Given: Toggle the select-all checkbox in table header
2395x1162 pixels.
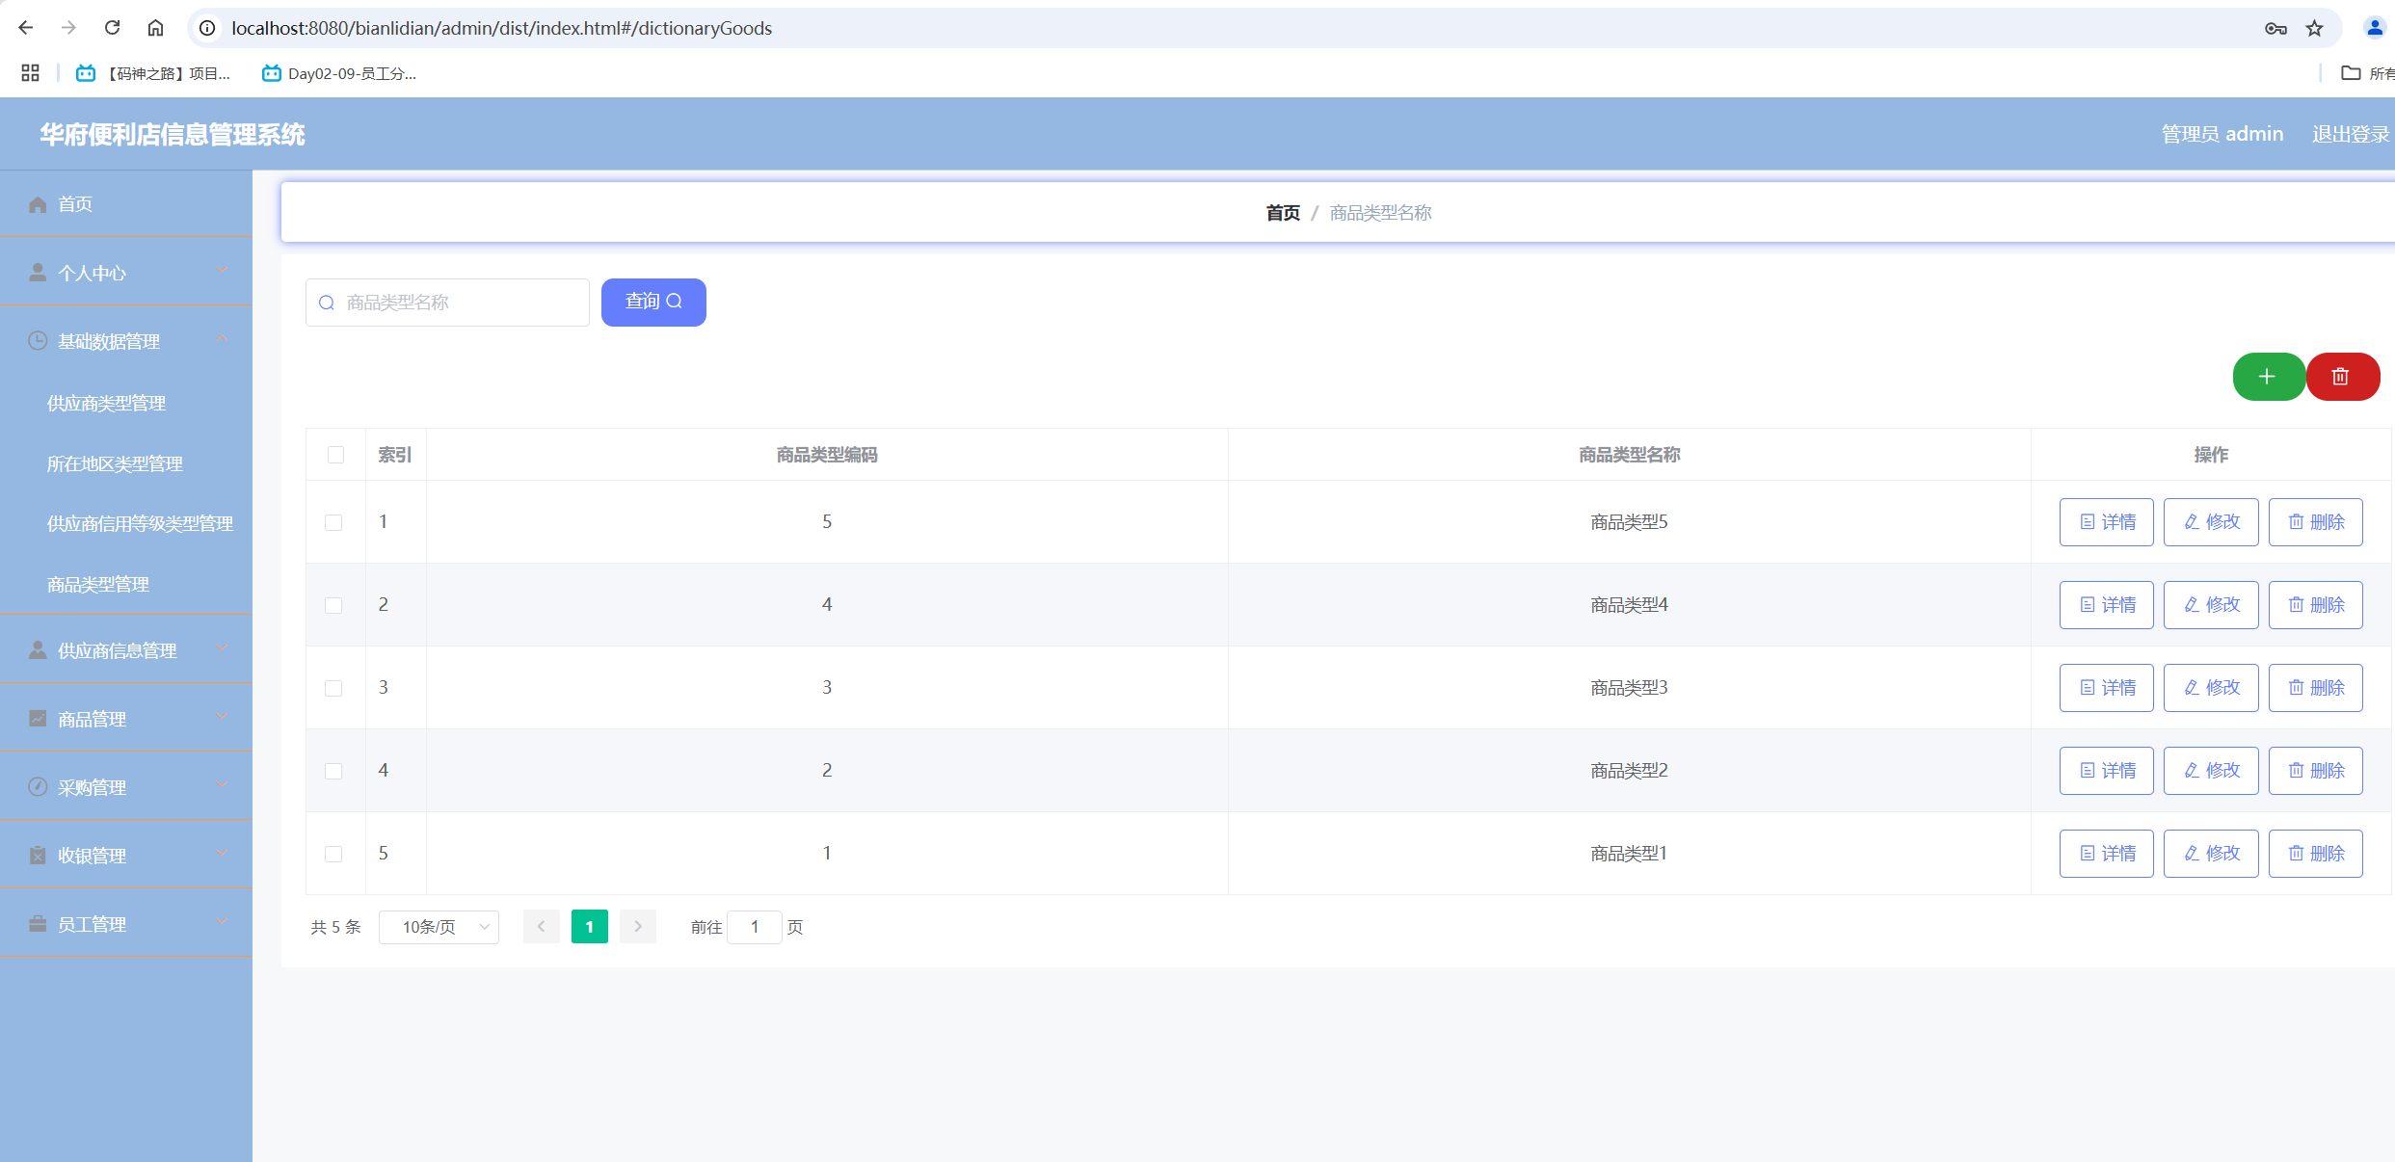Looking at the screenshot, I should (x=335, y=455).
